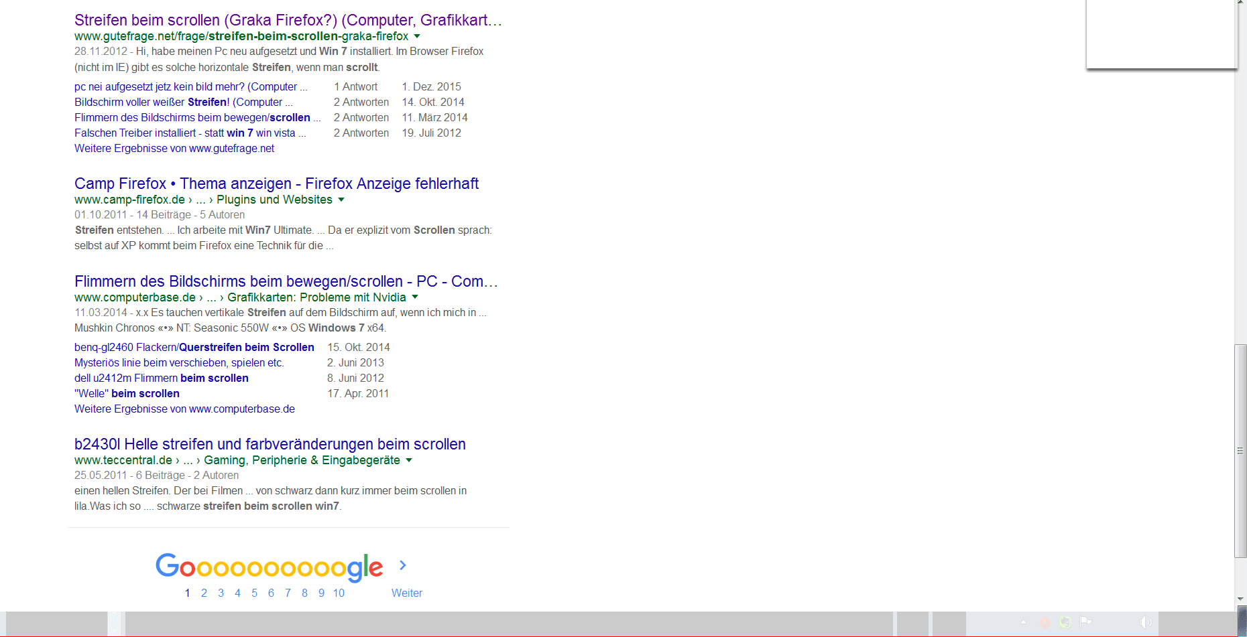Go to the next page via 'Weiter'
The image size is (1247, 637).
407,593
